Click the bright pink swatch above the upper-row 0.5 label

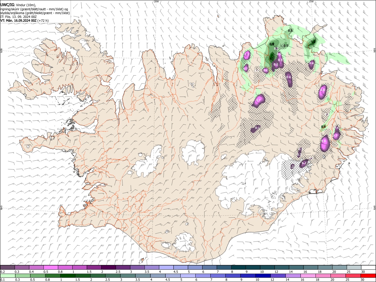pyautogui.click(x=51, y=268)
